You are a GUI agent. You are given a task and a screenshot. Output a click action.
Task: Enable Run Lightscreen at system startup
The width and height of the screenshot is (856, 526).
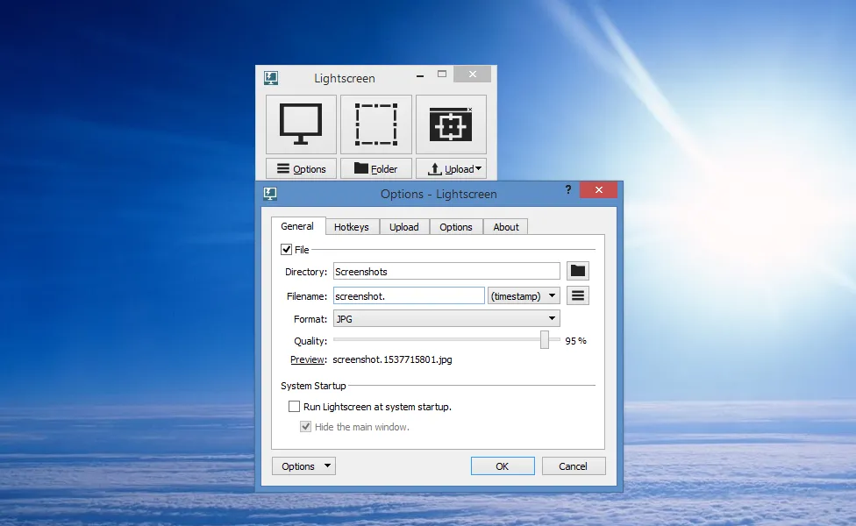pos(295,407)
